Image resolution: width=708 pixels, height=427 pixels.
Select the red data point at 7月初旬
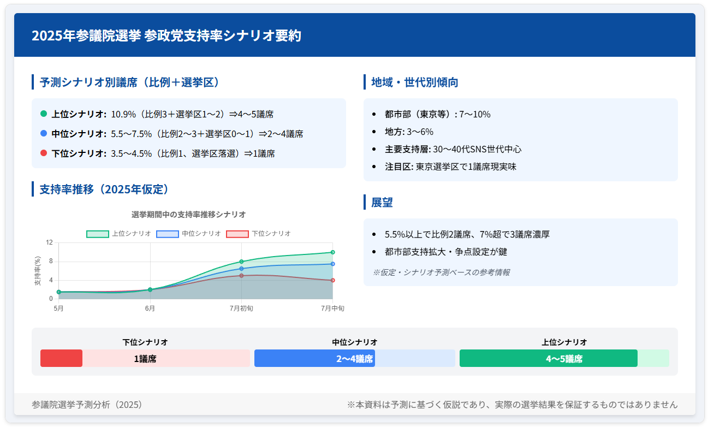pos(241,276)
